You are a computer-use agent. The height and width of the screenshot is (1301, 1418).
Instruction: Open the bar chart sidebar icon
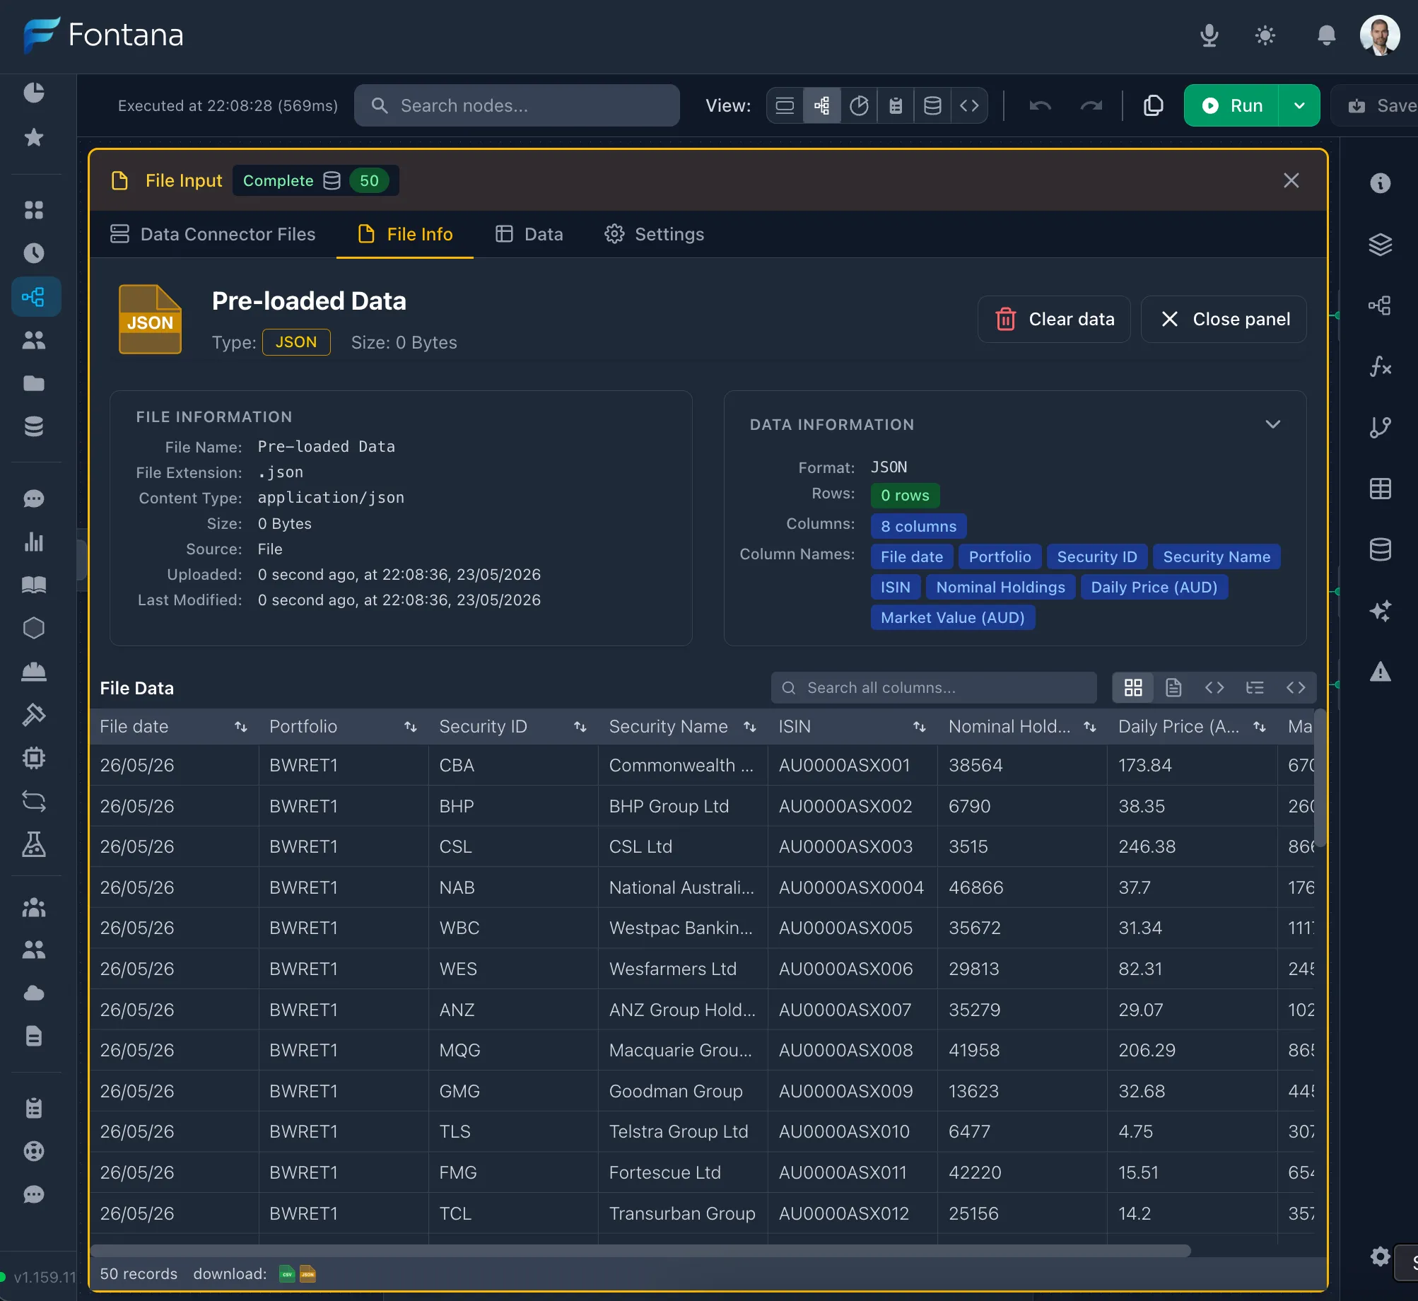[33, 542]
